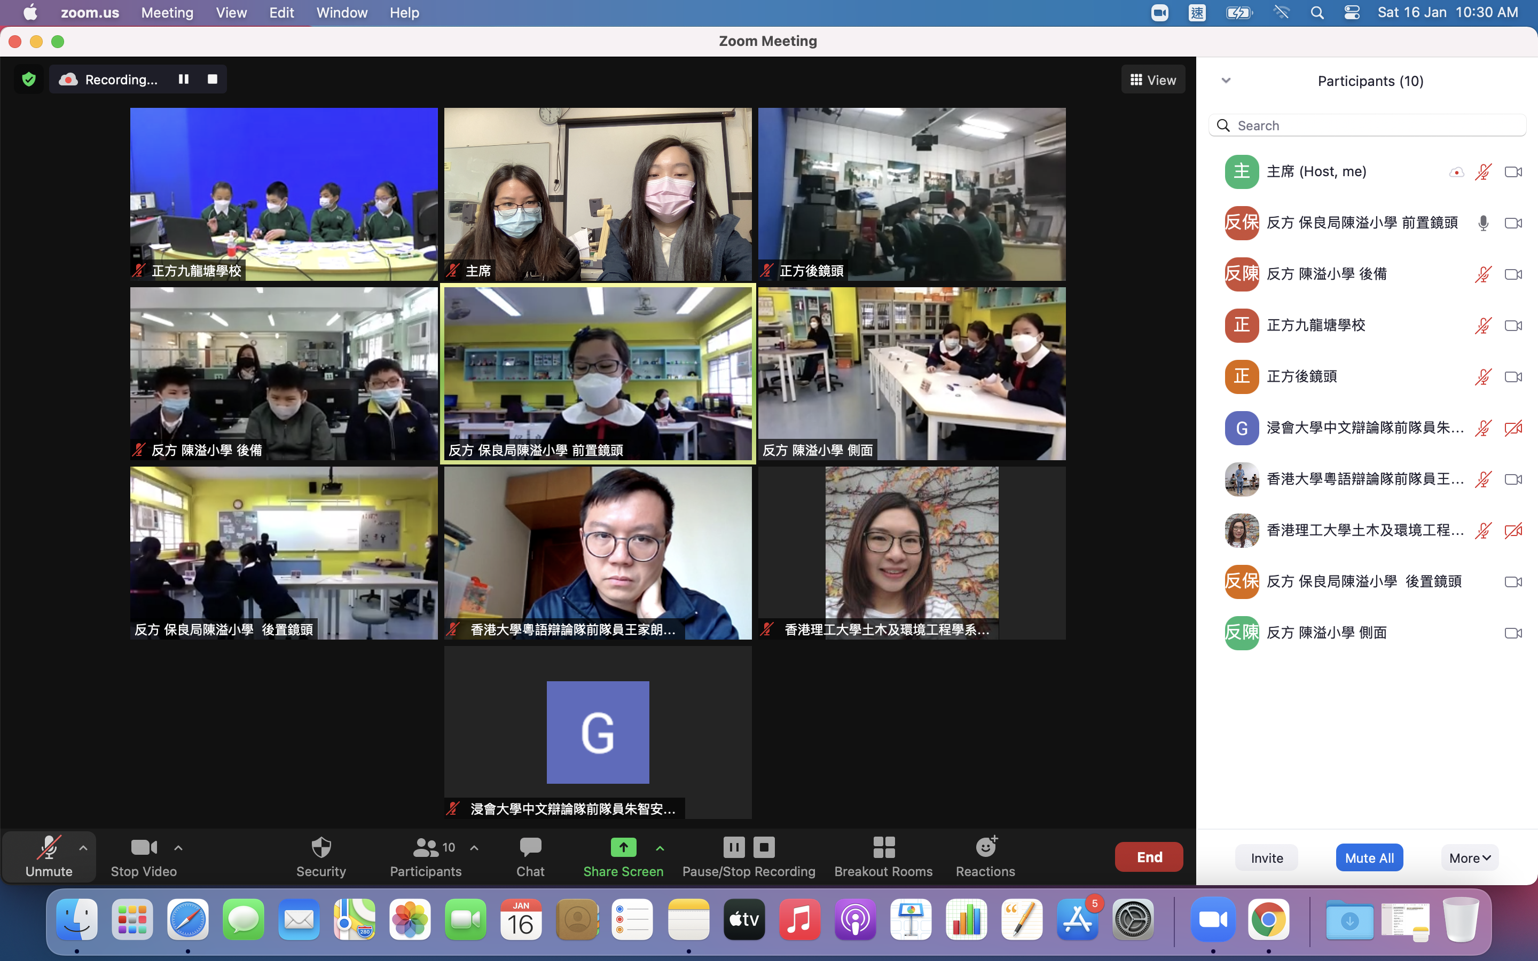Click video icon for 反方 陳溢小學 側面

[x=1513, y=633]
